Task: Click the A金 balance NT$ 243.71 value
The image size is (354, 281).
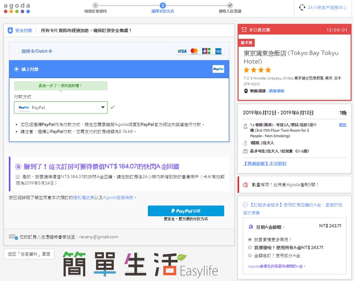Action: tap(330, 226)
